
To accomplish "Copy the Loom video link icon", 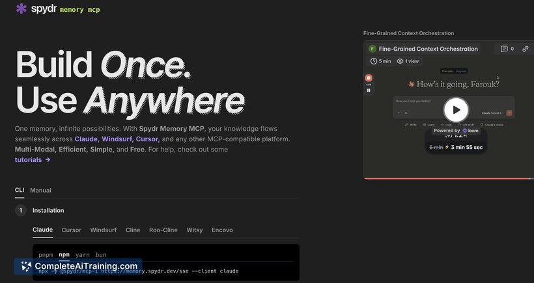I will click(525, 49).
